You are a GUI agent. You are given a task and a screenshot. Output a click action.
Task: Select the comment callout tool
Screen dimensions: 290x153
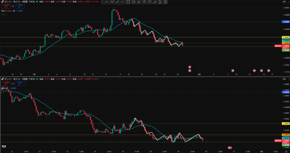[150, 2]
